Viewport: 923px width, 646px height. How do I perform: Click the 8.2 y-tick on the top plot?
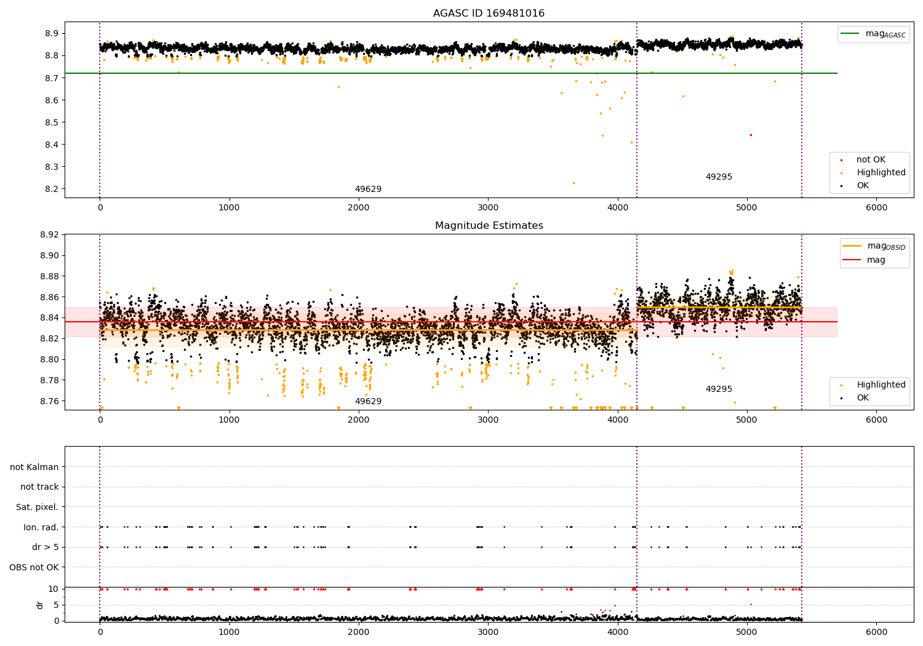click(x=53, y=189)
